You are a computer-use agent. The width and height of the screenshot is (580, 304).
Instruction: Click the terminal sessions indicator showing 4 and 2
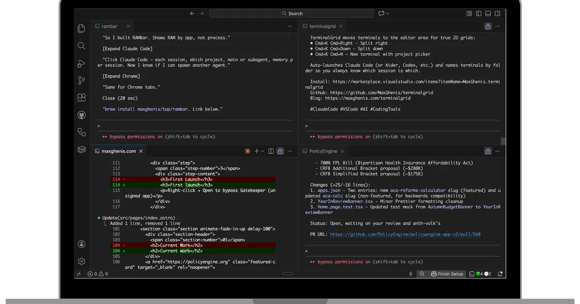pos(480,274)
